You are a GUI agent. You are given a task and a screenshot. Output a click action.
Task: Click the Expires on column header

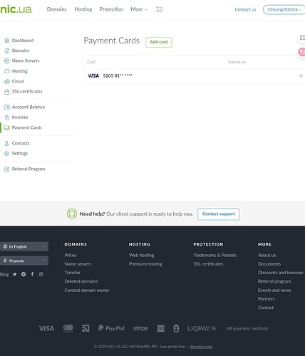click(x=237, y=62)
